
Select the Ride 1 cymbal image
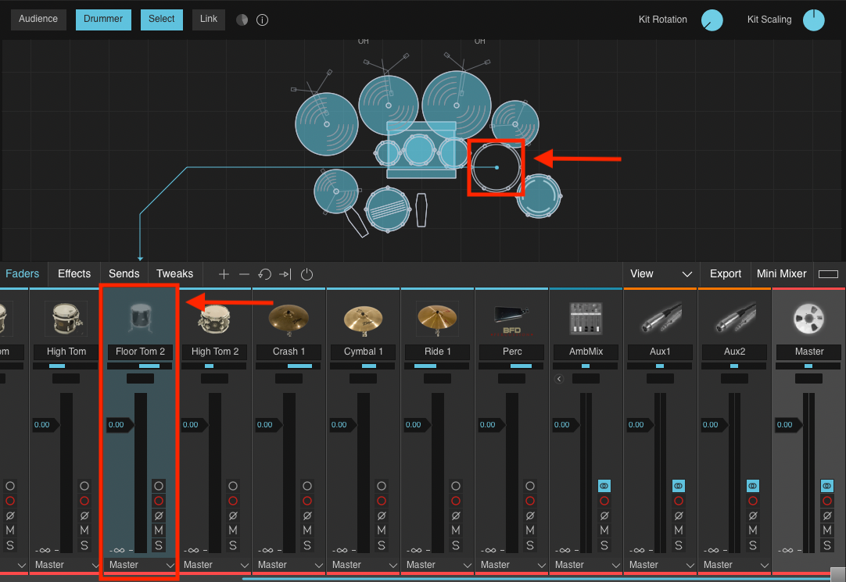pyautogui.click(x=438, y=319)
